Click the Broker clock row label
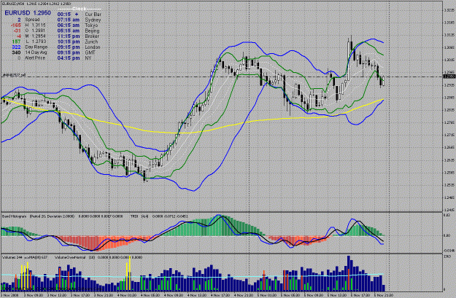Viewport: 456px width, 298px height. point(92,36)
